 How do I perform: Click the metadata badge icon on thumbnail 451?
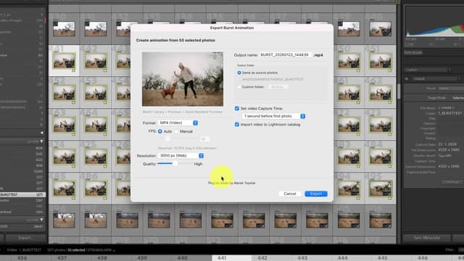click(390, 71)
